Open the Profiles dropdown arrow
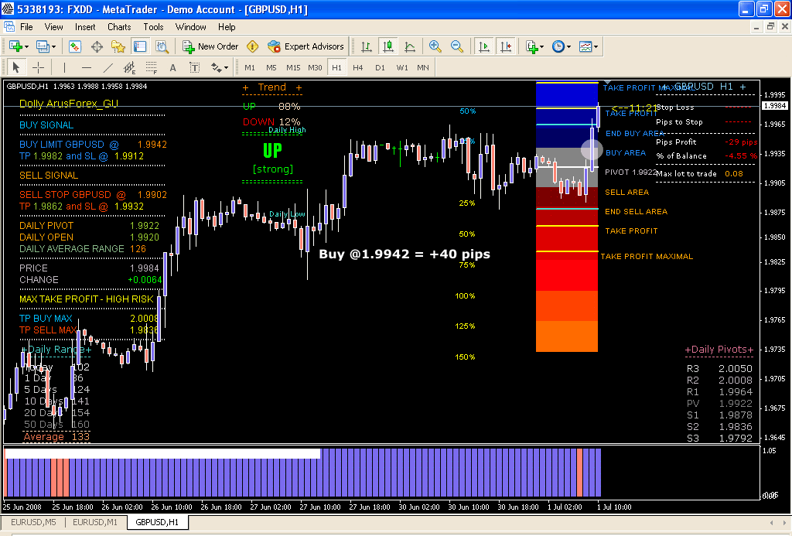 click(x=62, y=46)
